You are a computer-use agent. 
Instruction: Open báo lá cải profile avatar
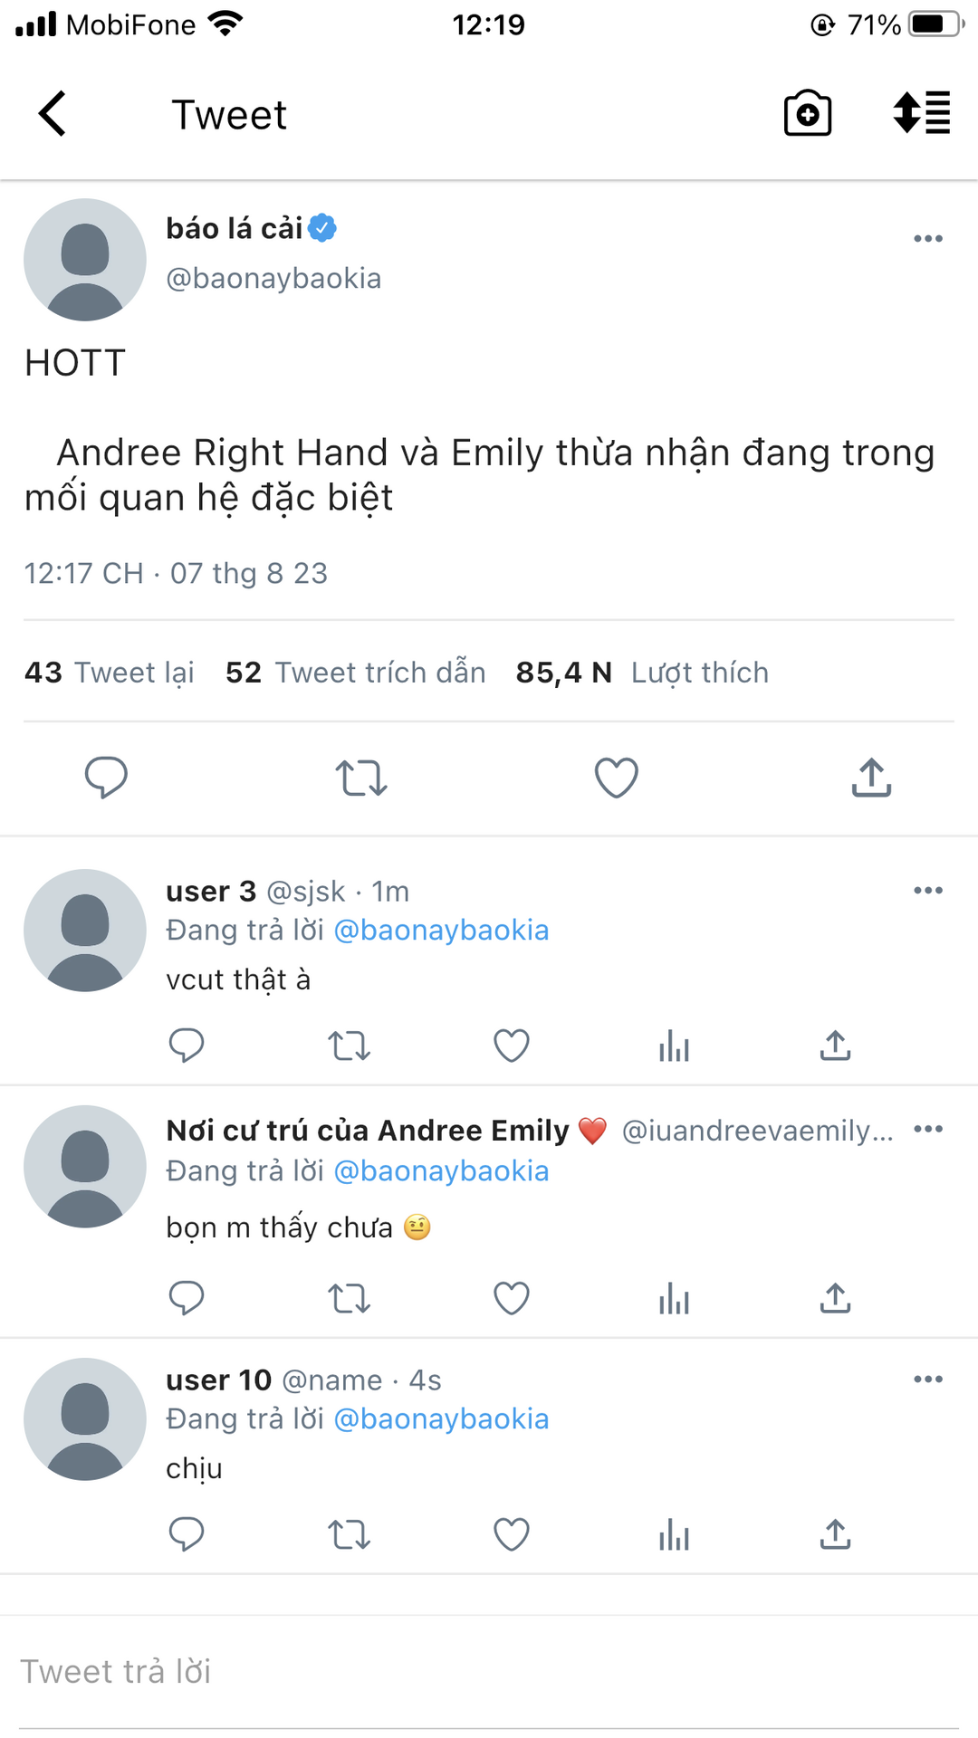tap(85, 260)
